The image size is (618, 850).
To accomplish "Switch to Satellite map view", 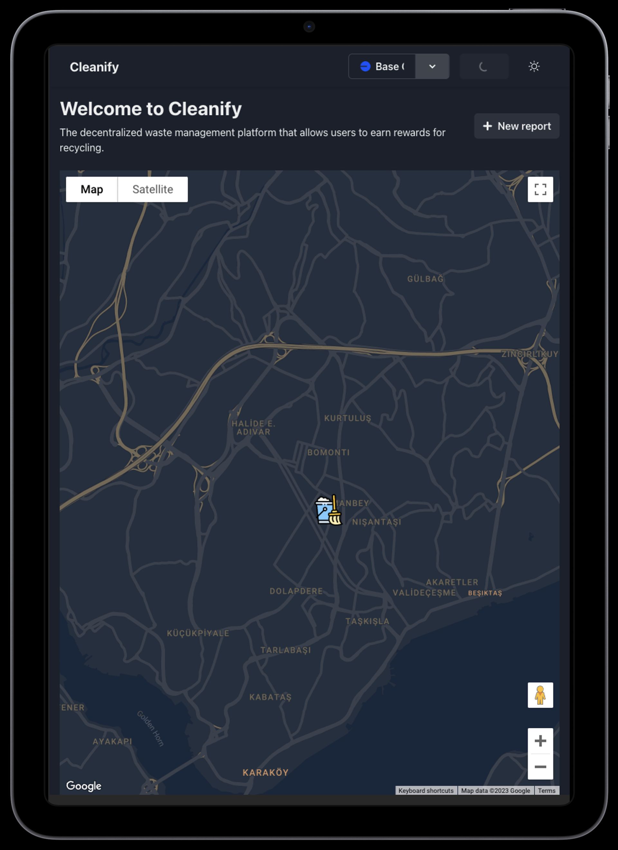I will (152, 190).
